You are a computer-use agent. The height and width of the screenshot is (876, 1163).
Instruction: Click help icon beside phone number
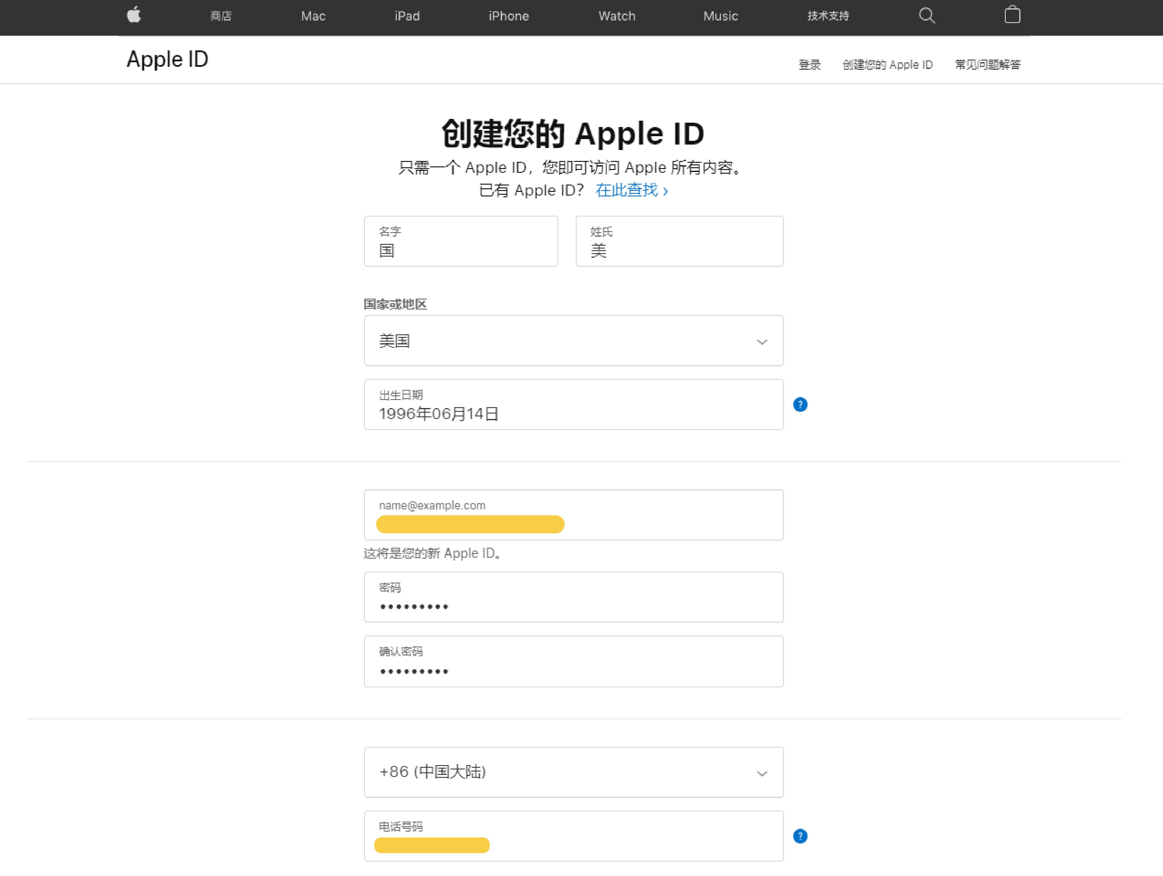(x=800, y=836)
